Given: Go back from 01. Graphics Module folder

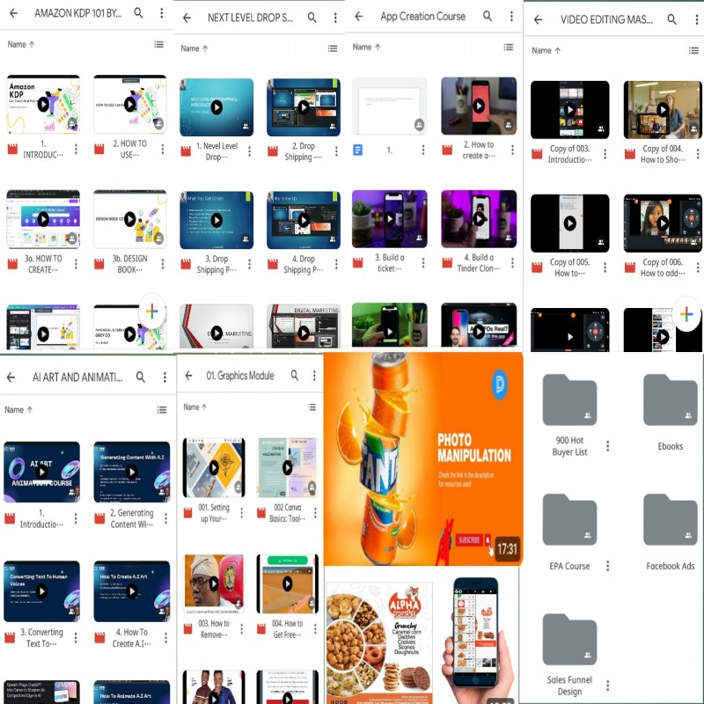Looking at the screenshot, I should [188, 376].
